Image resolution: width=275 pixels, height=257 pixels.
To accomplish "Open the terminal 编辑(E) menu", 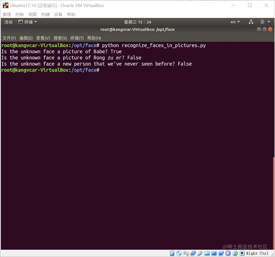I will click(x=26, y=38).
